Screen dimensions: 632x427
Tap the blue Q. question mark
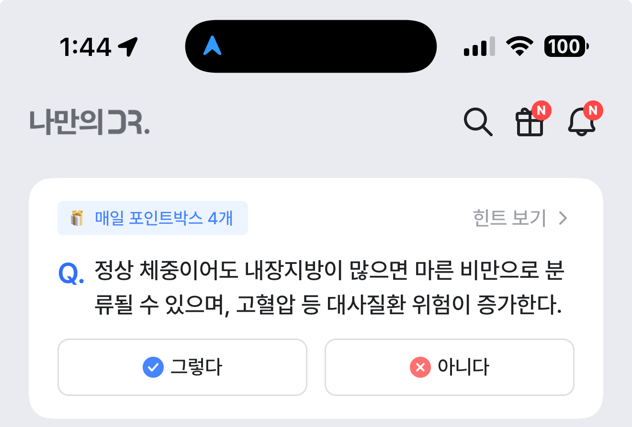pyautogui.click(x=71, y=274)
